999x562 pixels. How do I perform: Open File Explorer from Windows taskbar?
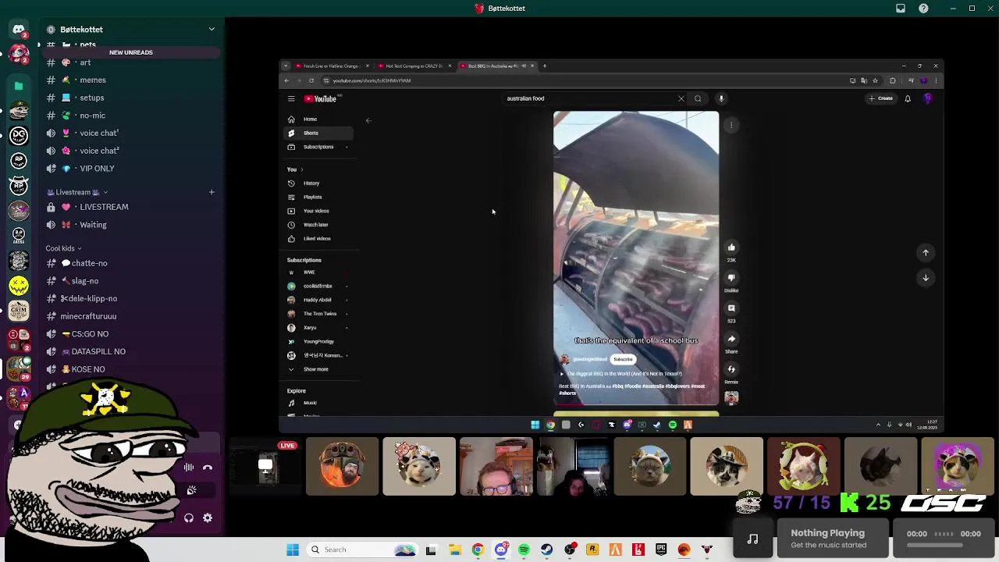click(x=454, y=550)
